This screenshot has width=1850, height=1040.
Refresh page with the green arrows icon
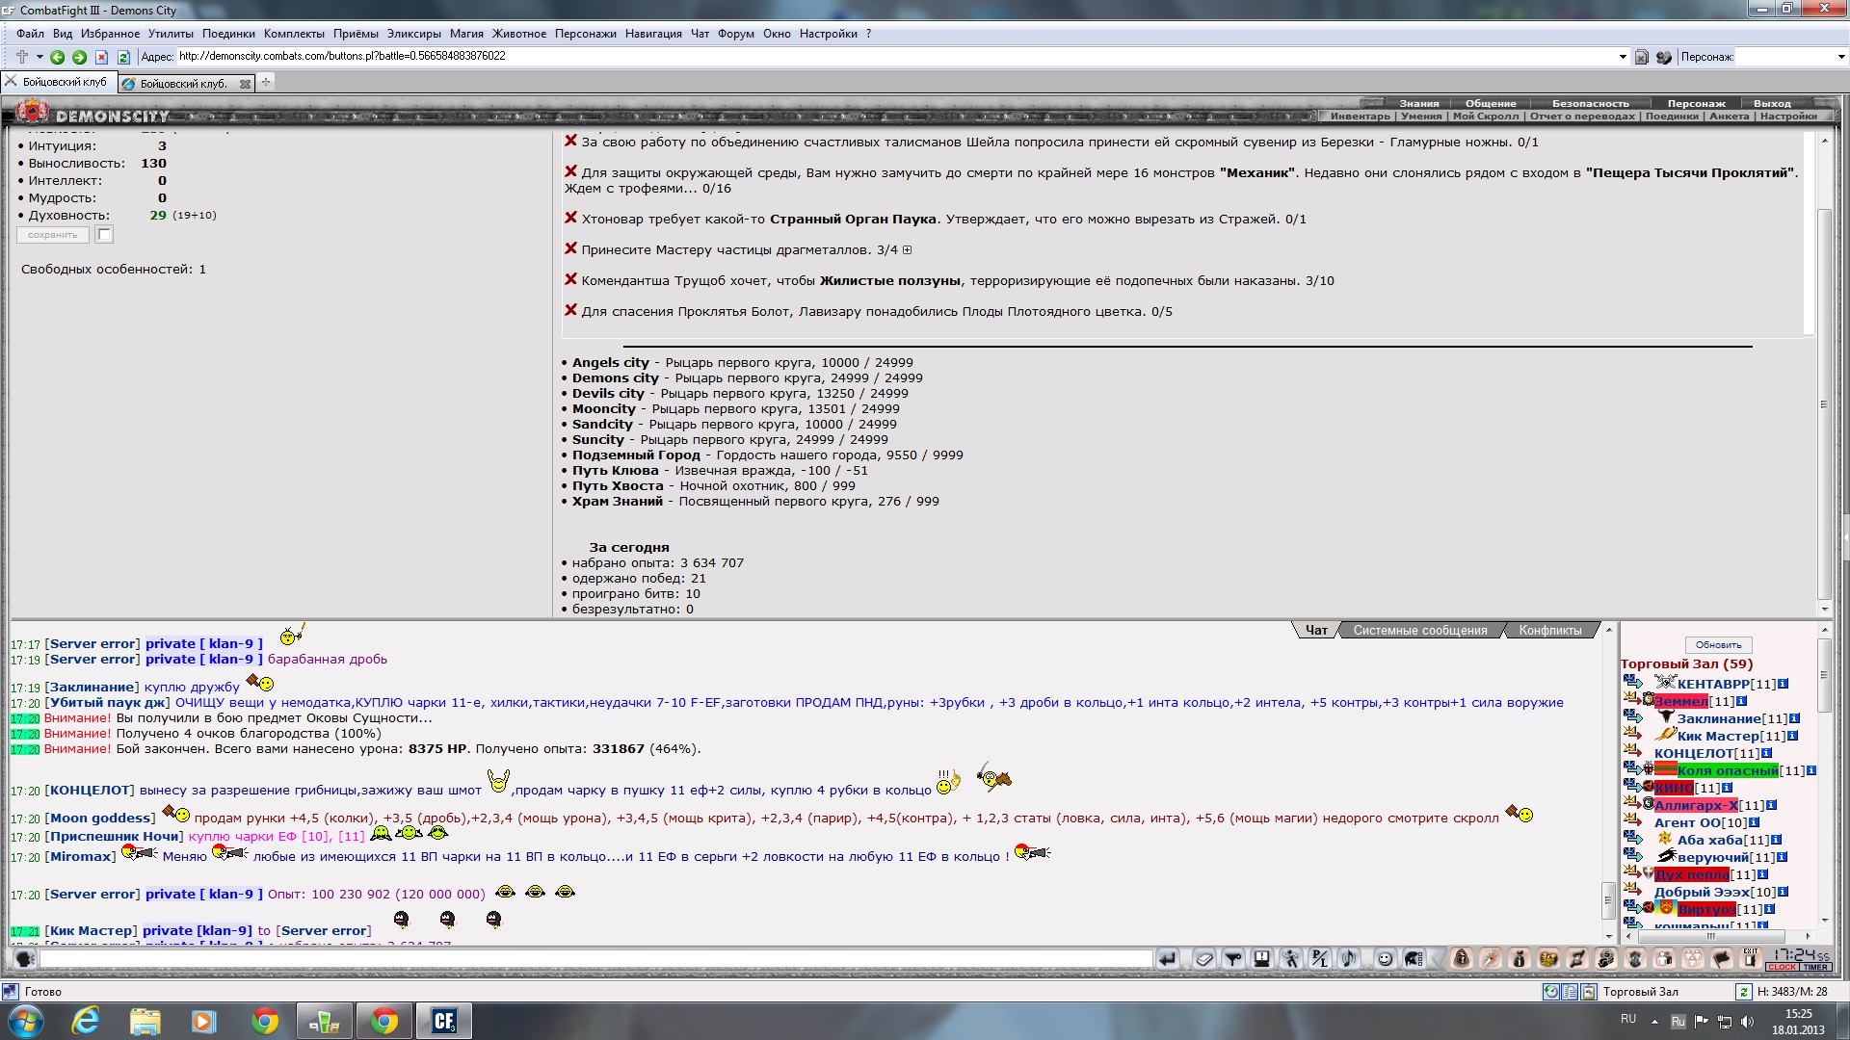pos(123,58)
